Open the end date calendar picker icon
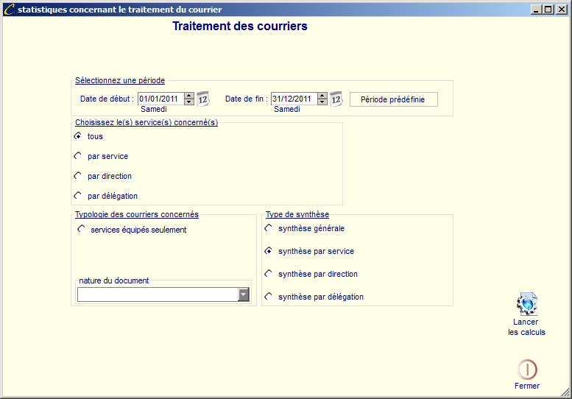The height and width of the screenshot is (399, 572). (x=336, y=99)
